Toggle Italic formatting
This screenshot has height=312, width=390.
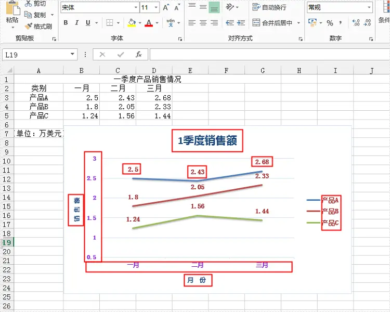[x=76, y=23]
